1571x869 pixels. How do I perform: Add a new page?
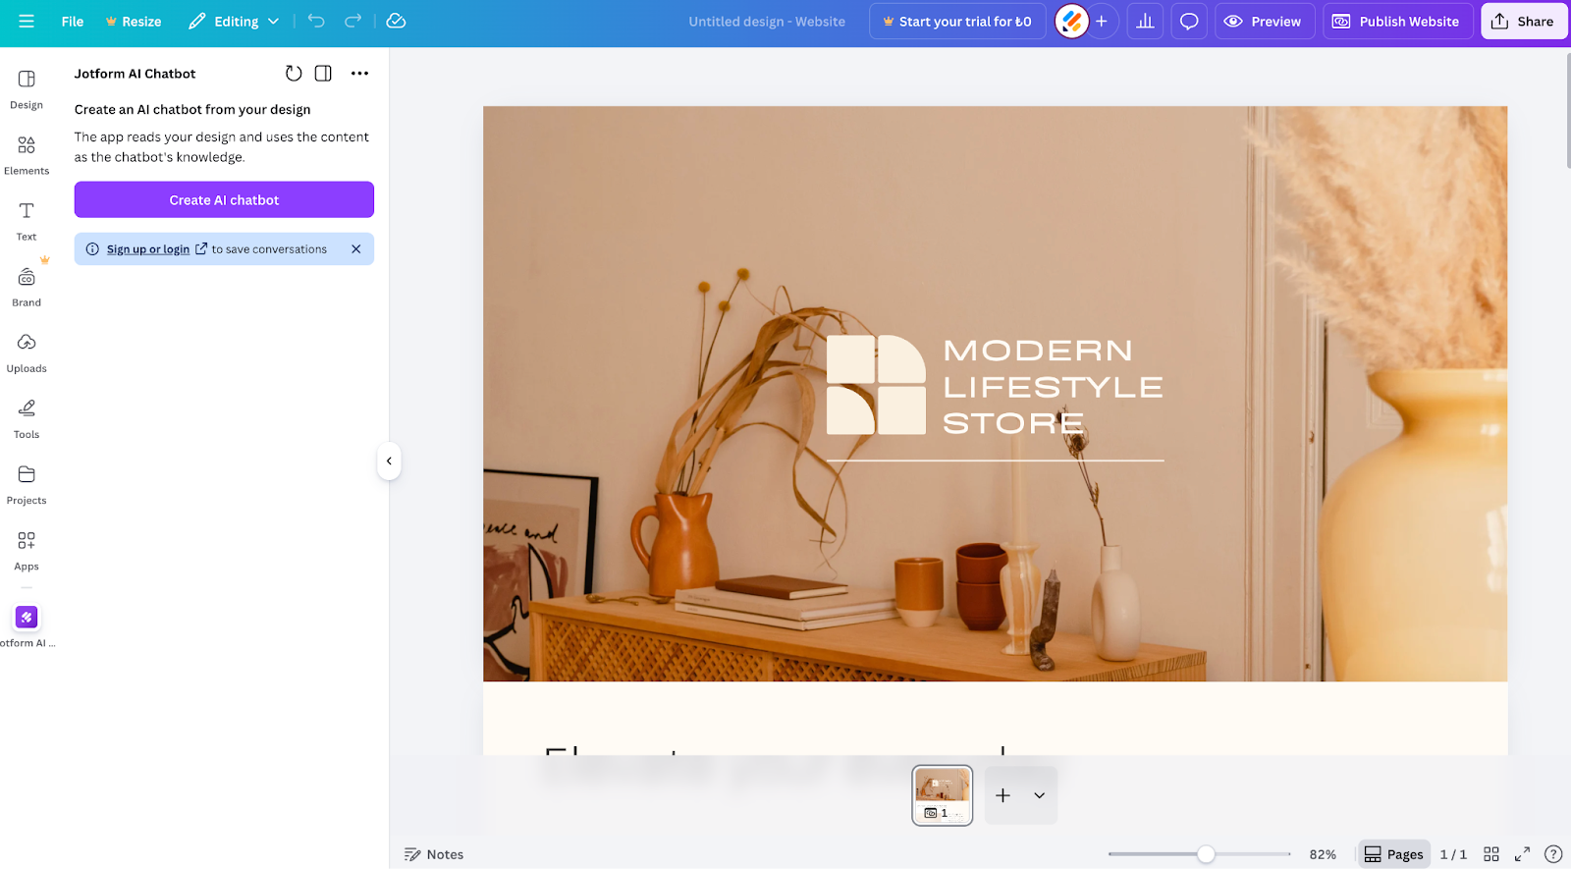(1002, 795)
